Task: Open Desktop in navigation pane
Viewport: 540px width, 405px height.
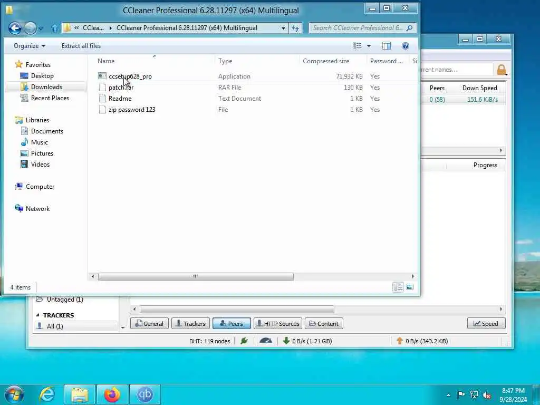Action: pos(42,75)
